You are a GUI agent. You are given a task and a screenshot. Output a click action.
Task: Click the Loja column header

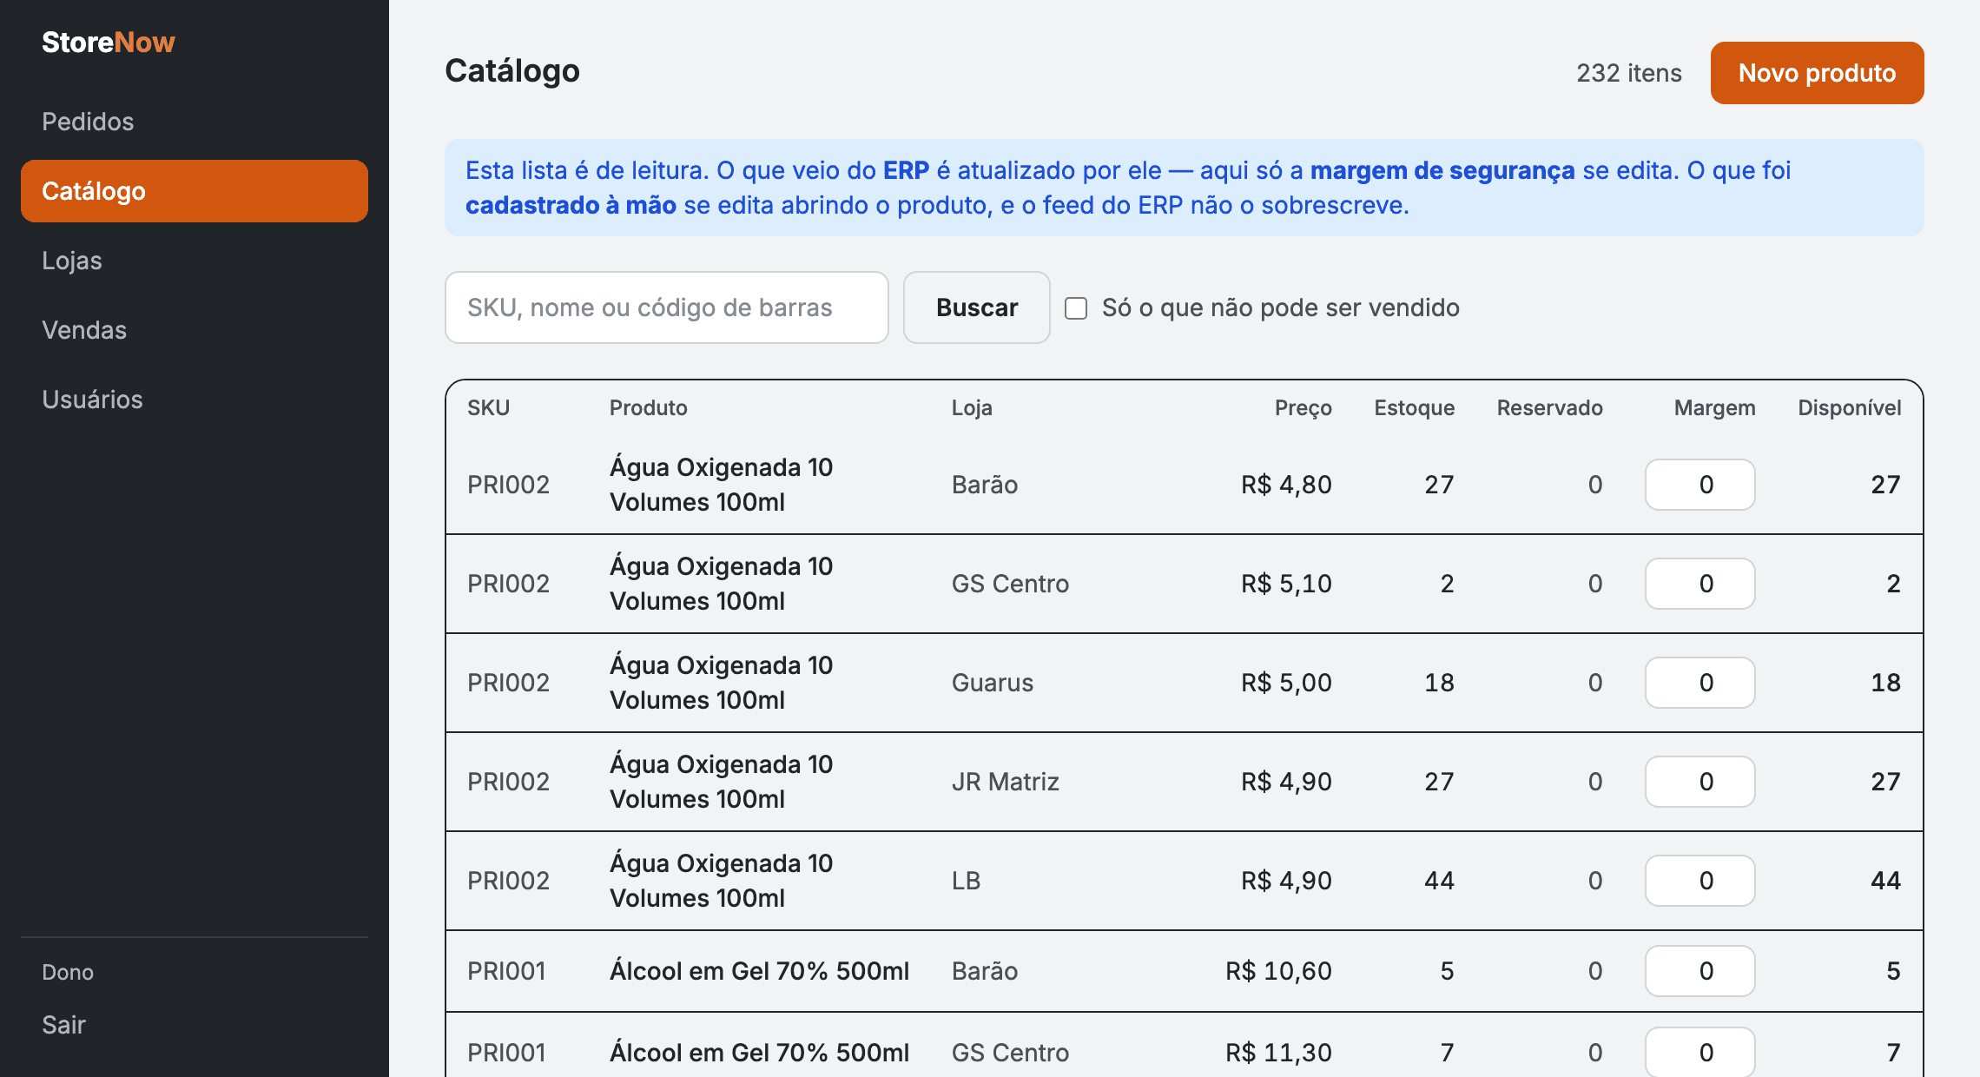[972, 408]
